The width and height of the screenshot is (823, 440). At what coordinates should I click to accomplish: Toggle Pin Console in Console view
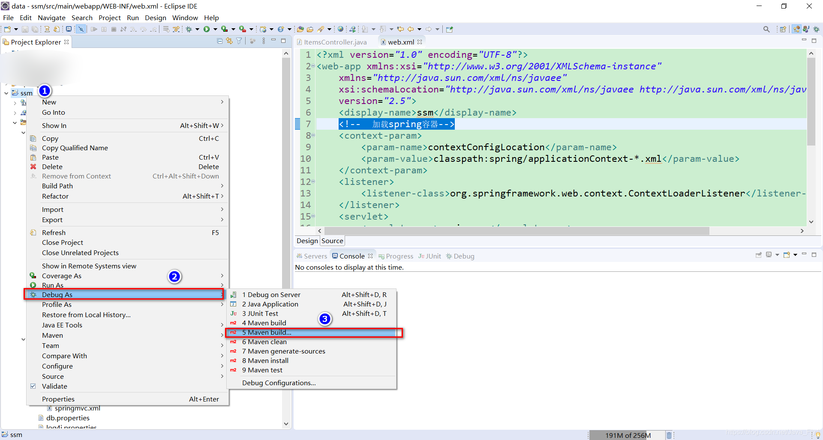click(x=759, y=255)
